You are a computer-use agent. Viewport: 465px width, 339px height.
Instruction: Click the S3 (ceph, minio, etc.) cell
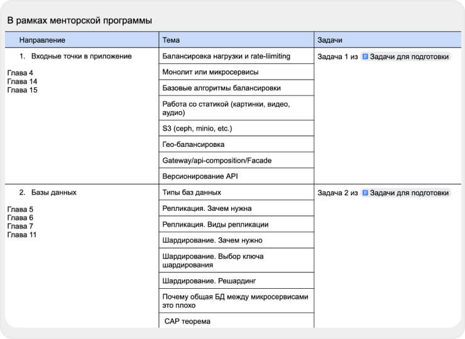point(236,128)
